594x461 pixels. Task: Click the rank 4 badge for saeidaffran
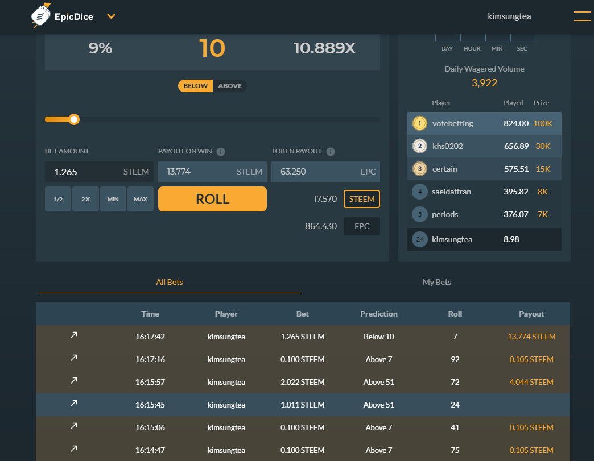click(x=420, y=192)
